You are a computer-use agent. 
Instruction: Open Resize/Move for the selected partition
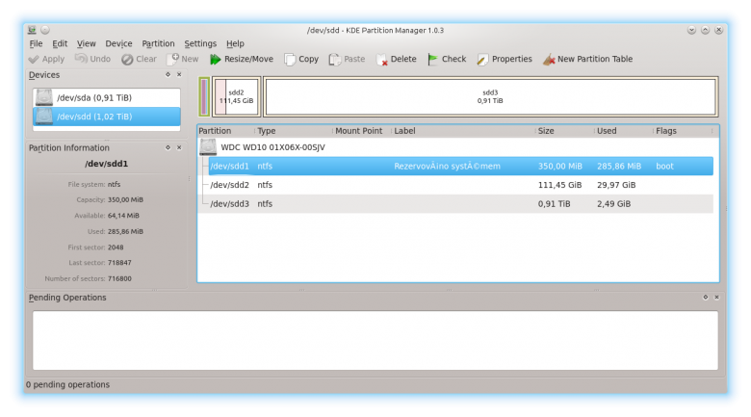pyautogui.click(x=242, y=59)
